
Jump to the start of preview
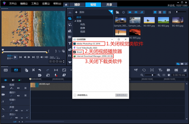click(21, 57)
